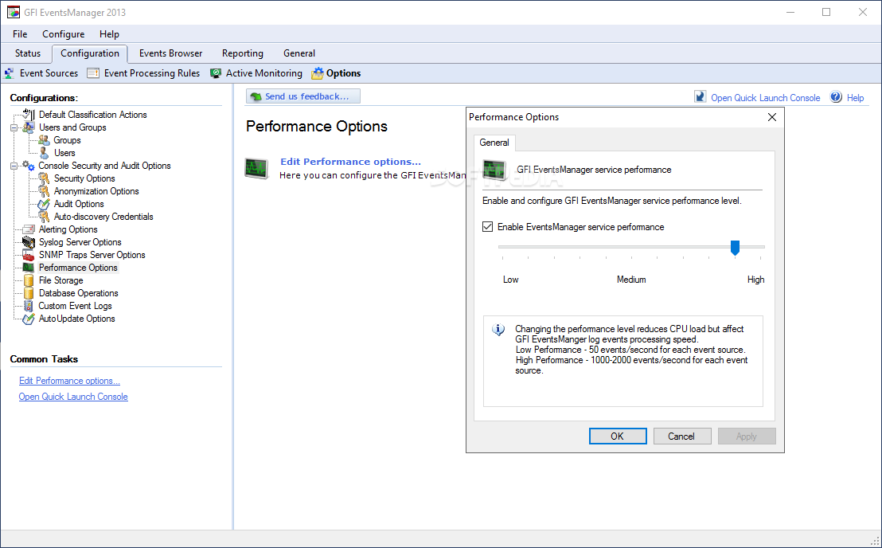The image size is (882, 548).
Task: Open the Help menu
Action: click(x=109, y=33)
